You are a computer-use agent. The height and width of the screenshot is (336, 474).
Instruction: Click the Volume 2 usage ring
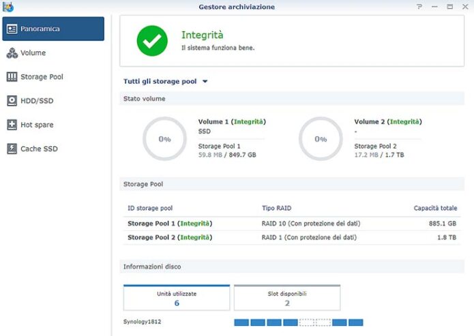[x=321, y=139]
